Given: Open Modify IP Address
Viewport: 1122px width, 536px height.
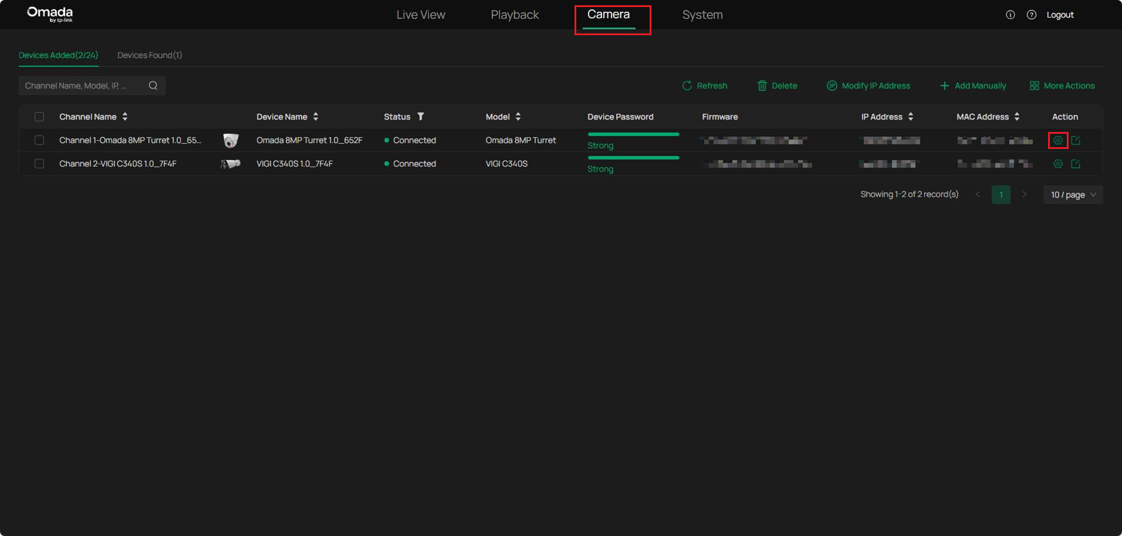Looking at the screenshot, I should point(868,85).
